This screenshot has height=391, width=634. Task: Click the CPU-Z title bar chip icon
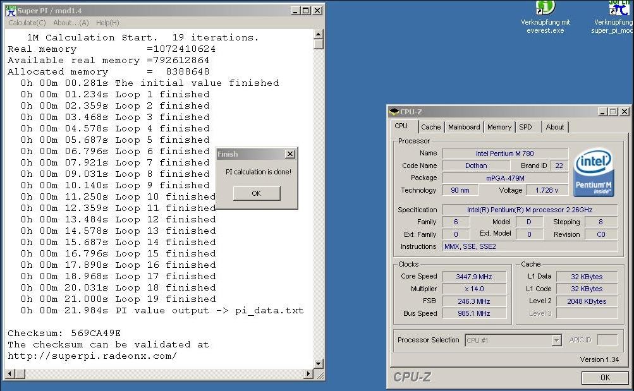coord(394,111)
